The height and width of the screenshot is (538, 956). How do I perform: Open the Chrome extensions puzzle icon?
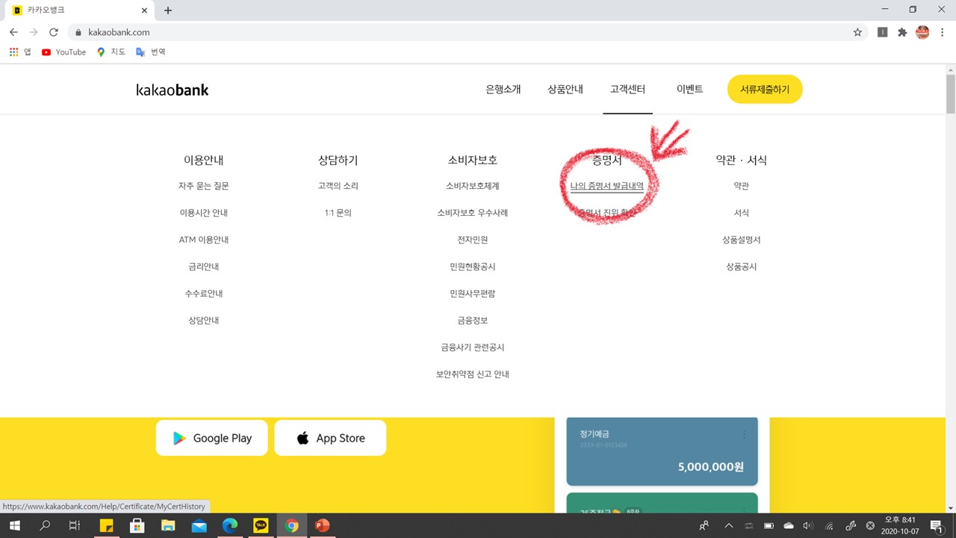coord(902,32)
